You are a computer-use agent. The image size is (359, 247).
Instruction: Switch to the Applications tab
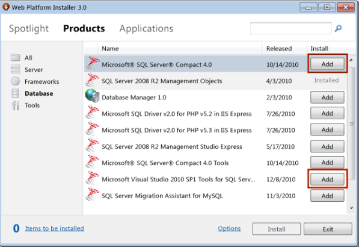click(146, 29)
